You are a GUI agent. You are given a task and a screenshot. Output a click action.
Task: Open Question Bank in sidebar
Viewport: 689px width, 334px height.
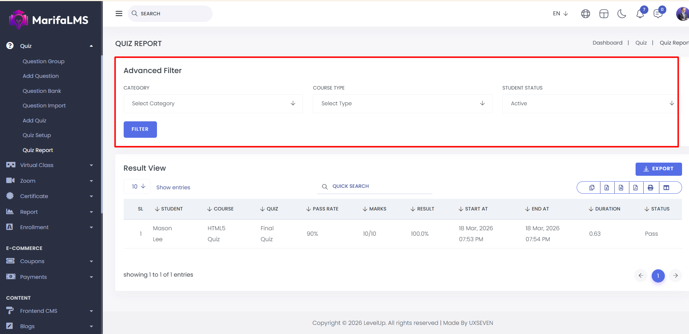click(x=42, y=91)
